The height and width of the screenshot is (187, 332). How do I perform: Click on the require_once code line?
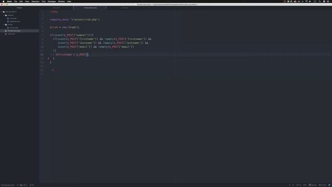point(75,20)
